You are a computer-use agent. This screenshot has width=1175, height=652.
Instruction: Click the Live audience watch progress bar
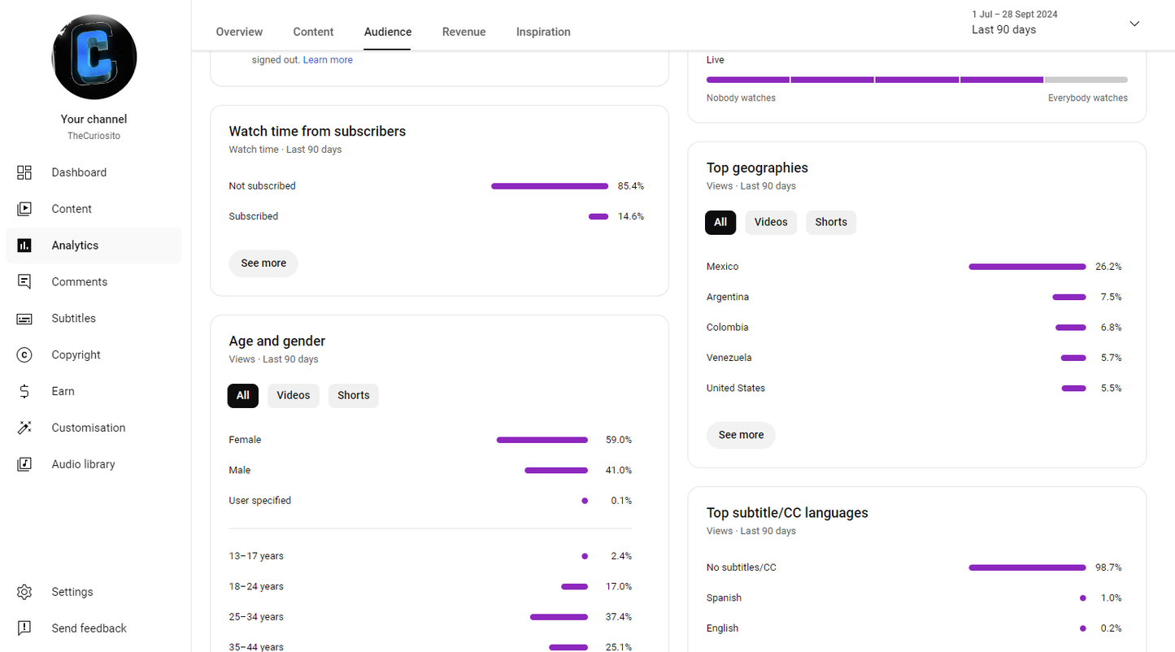(x=916, y=80)
